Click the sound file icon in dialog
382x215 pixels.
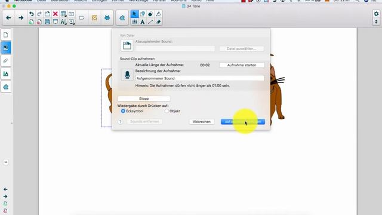[x=127, y=45]
